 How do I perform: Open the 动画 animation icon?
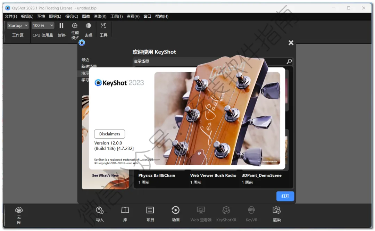coord(176,210)
